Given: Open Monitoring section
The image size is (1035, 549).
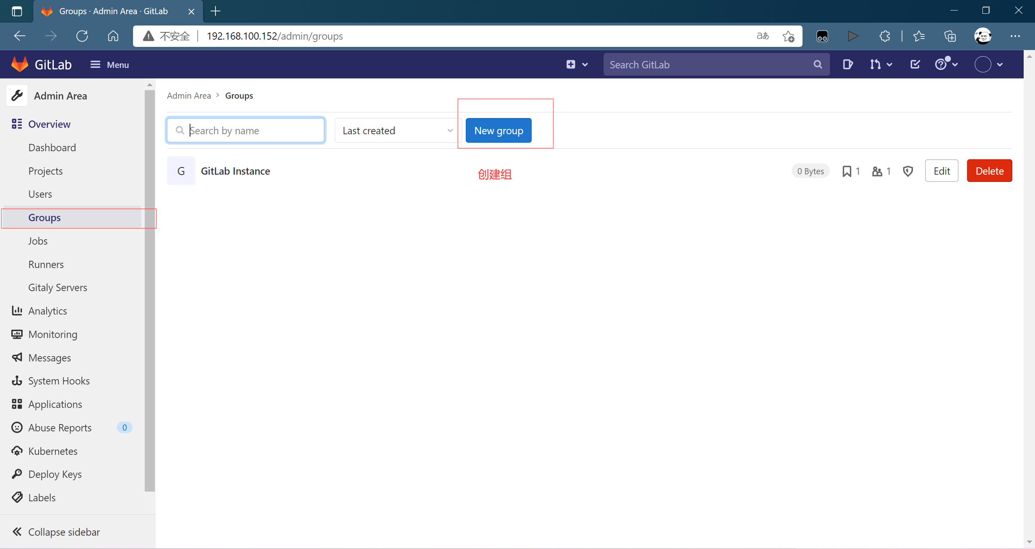Looking at the screenshot, I should [x=53, y=334].
